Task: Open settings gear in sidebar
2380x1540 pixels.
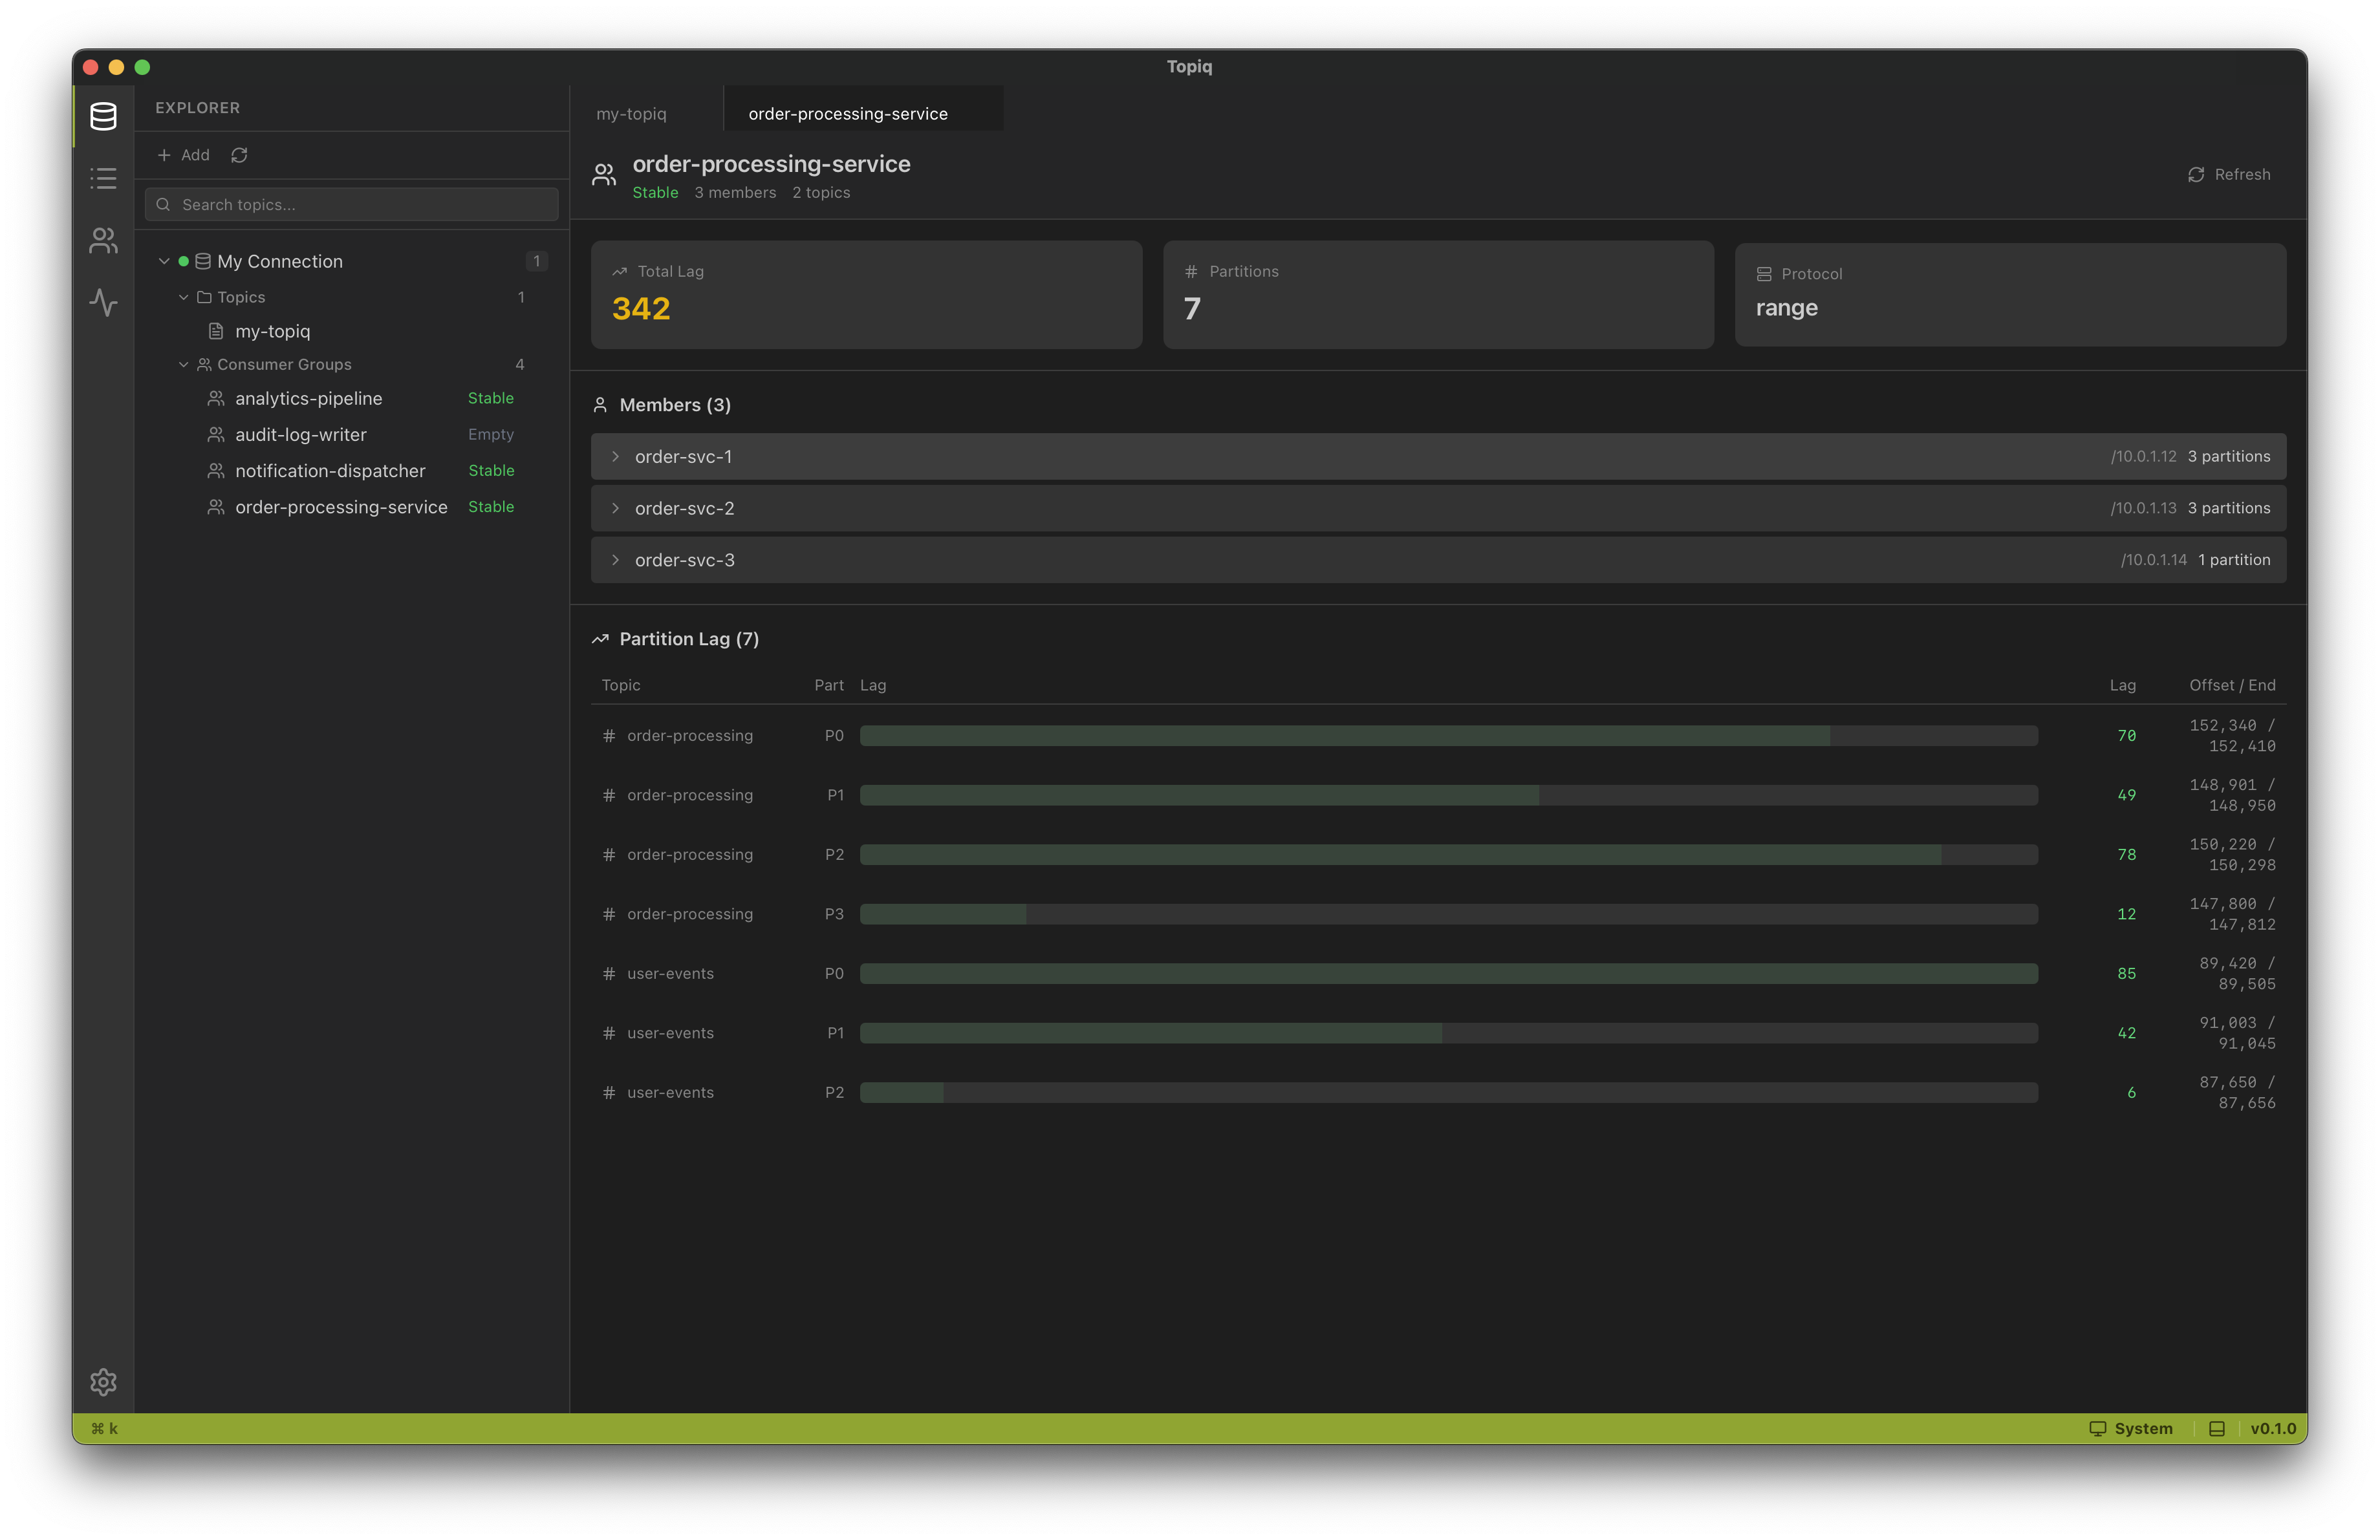Action: coord(103,1382)
